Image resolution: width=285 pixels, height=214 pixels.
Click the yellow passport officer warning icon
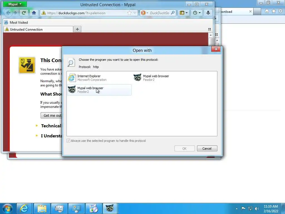27,65
